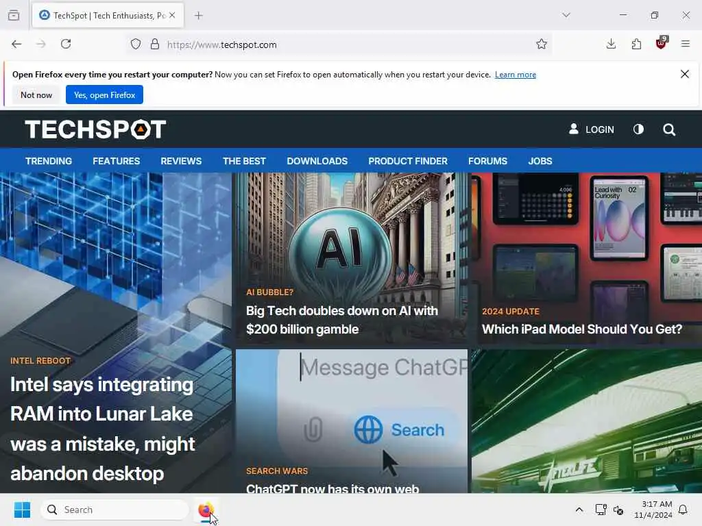The width and height of the screenshot is (702, 526).
Task: Toggle TechSpot dark/light theme
Action: point(638,129)
